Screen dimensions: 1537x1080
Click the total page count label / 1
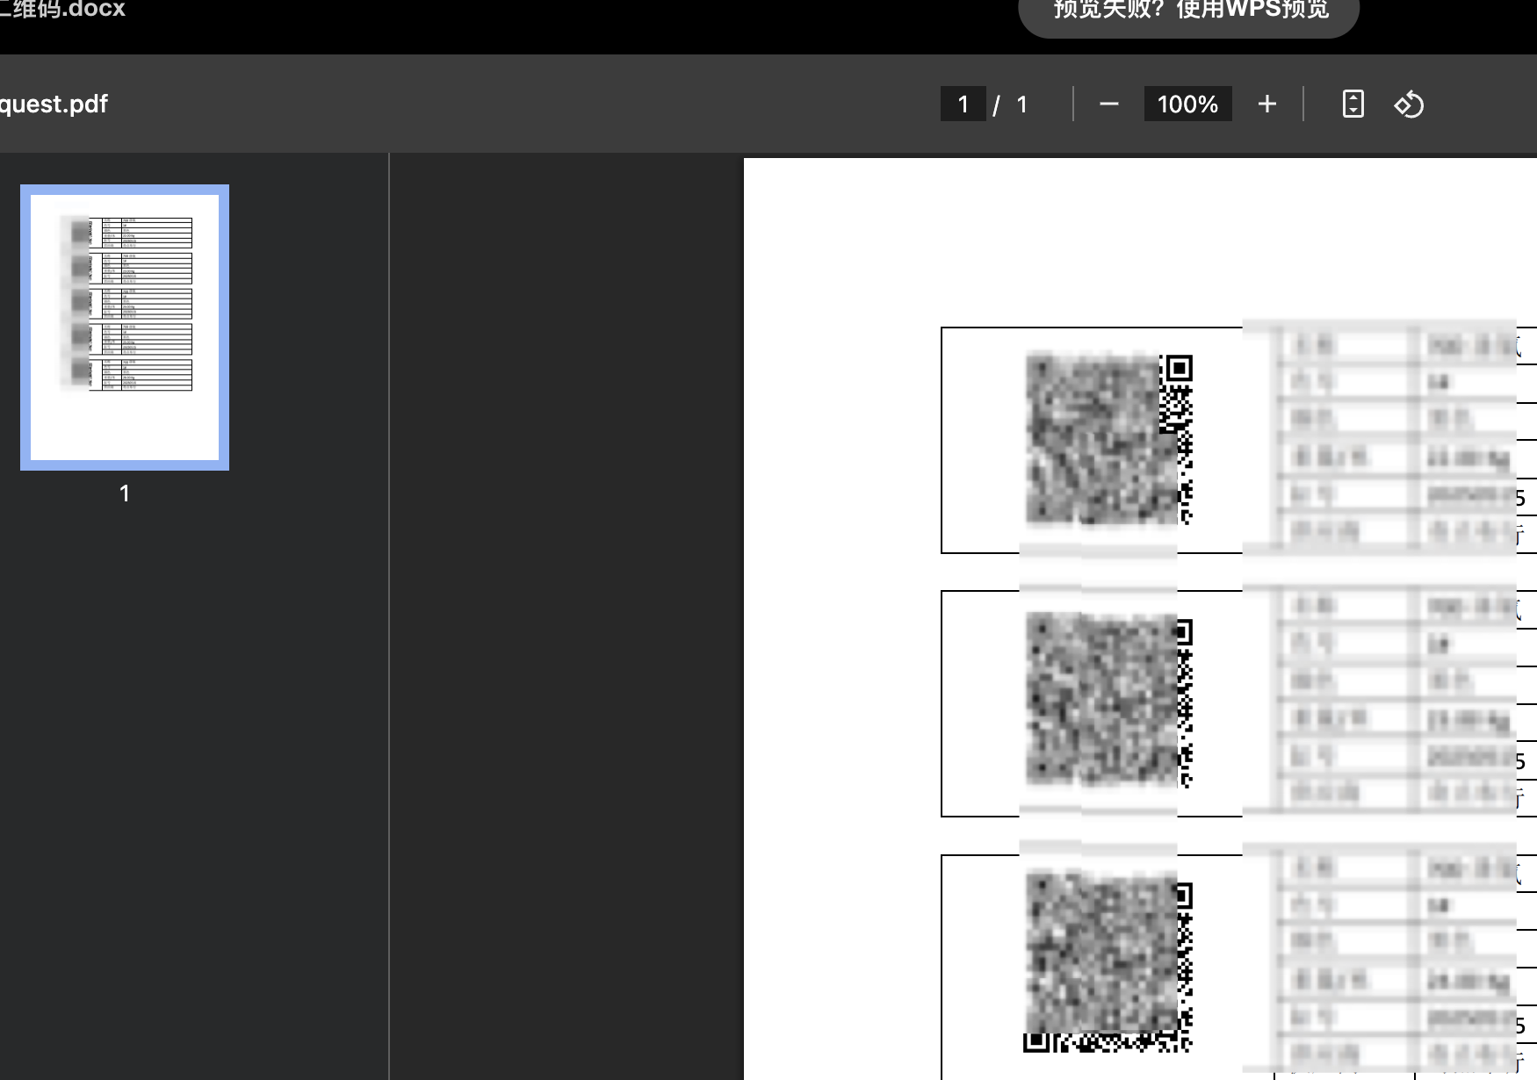1012,104
